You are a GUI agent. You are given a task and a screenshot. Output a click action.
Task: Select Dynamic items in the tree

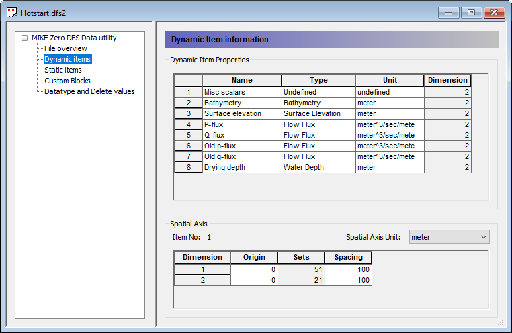(x=67, y=59)
